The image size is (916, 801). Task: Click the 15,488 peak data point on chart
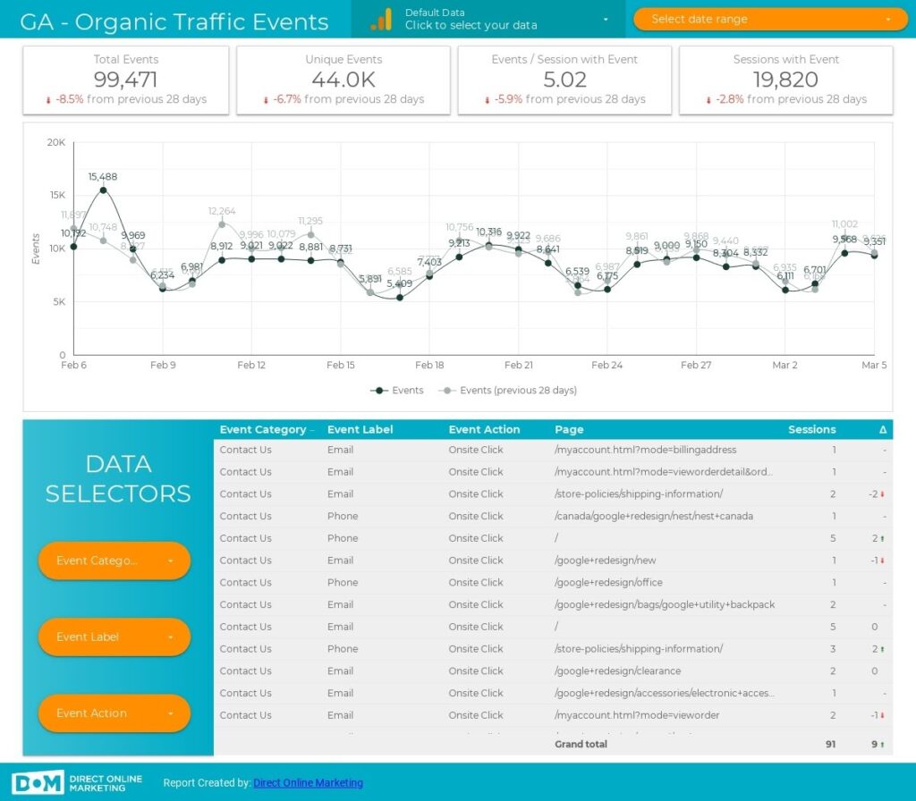(x=102, y=189)
